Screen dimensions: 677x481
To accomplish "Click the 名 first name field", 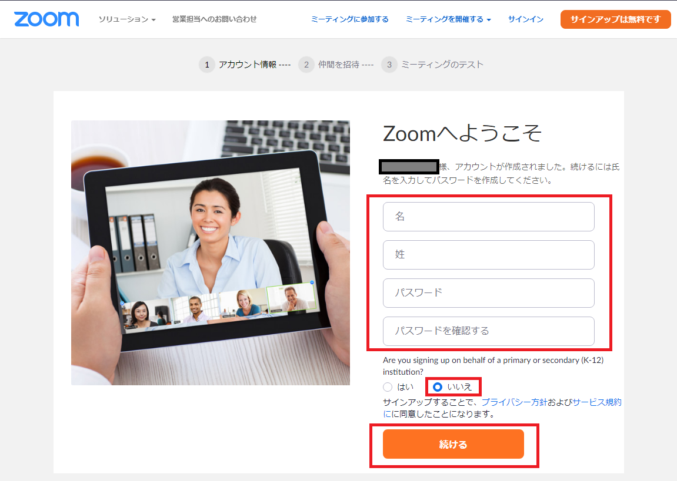I will pos(488,217).
